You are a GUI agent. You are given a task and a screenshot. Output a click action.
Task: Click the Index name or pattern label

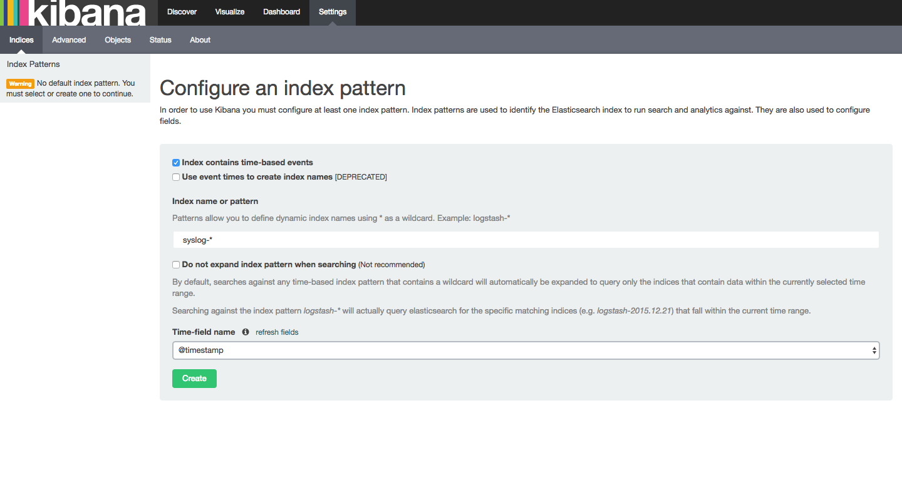point(215,202)
